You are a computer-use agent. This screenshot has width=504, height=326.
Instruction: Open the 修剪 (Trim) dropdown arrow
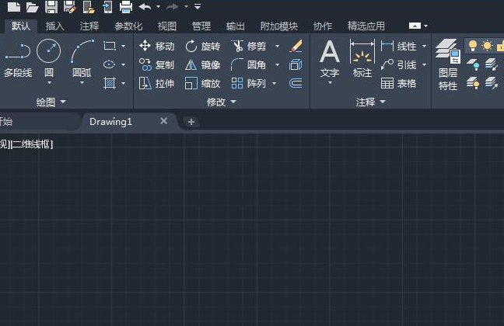coord(277,47)
